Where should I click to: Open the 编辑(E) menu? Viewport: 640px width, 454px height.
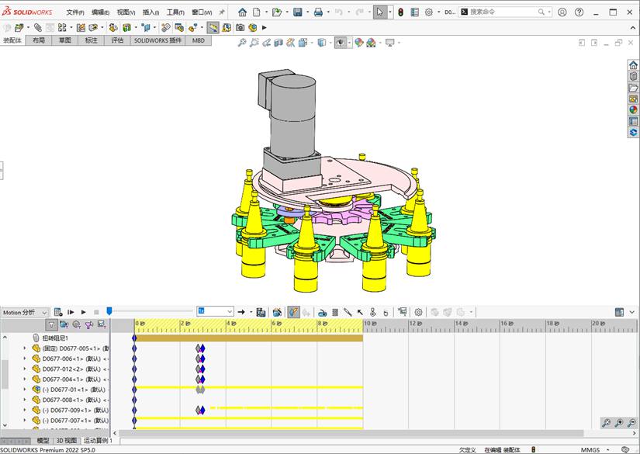[x=100, y=12]
